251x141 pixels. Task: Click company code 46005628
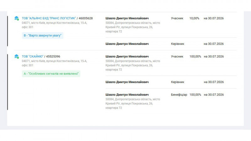86,18
